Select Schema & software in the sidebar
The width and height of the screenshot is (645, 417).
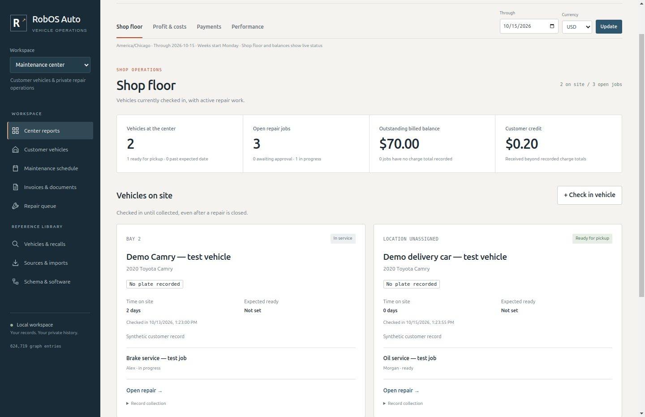50,282
